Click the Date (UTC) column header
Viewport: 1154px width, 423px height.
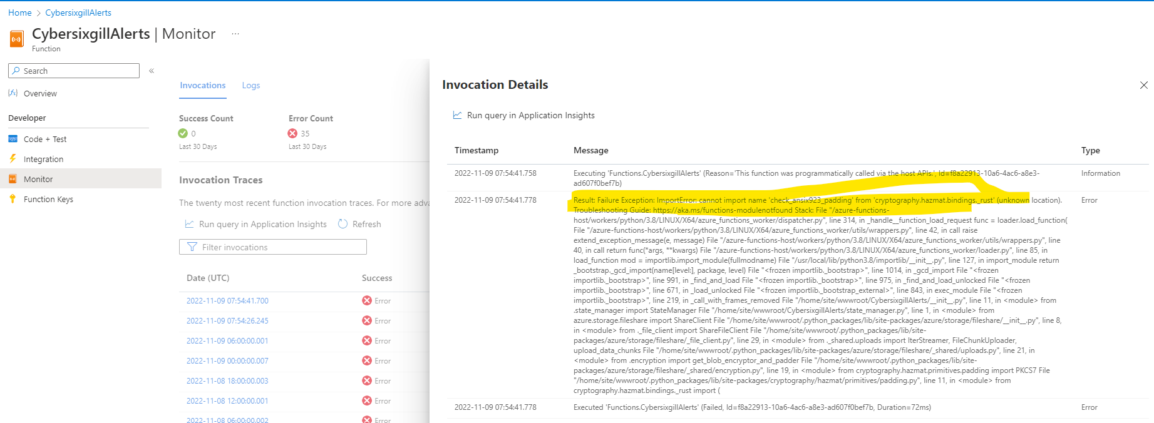pyautogui.click(x=208, y=278)
